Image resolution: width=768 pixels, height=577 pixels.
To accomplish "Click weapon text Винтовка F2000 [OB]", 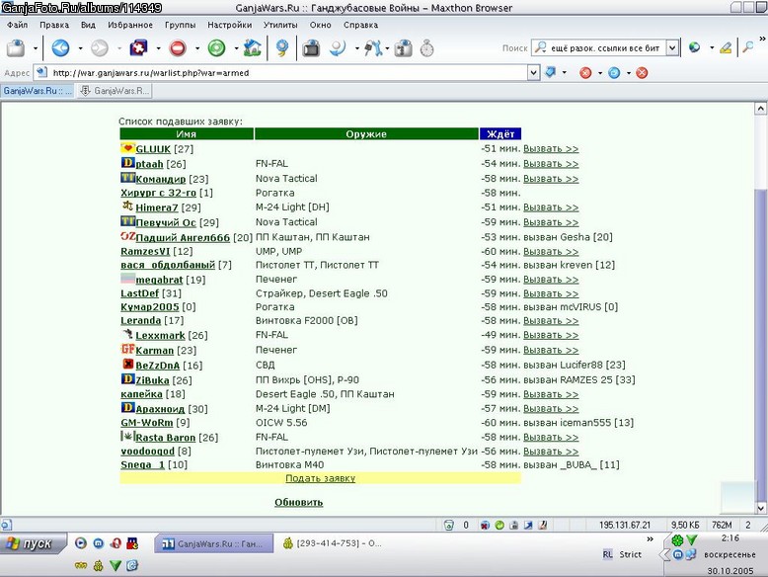I will [307, 320].
